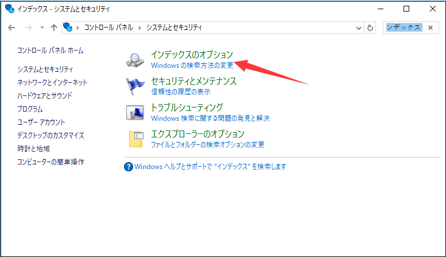Search Windows Help and Support for インデックス
This screenshot has width=446, height=257.
click(210, 167)
